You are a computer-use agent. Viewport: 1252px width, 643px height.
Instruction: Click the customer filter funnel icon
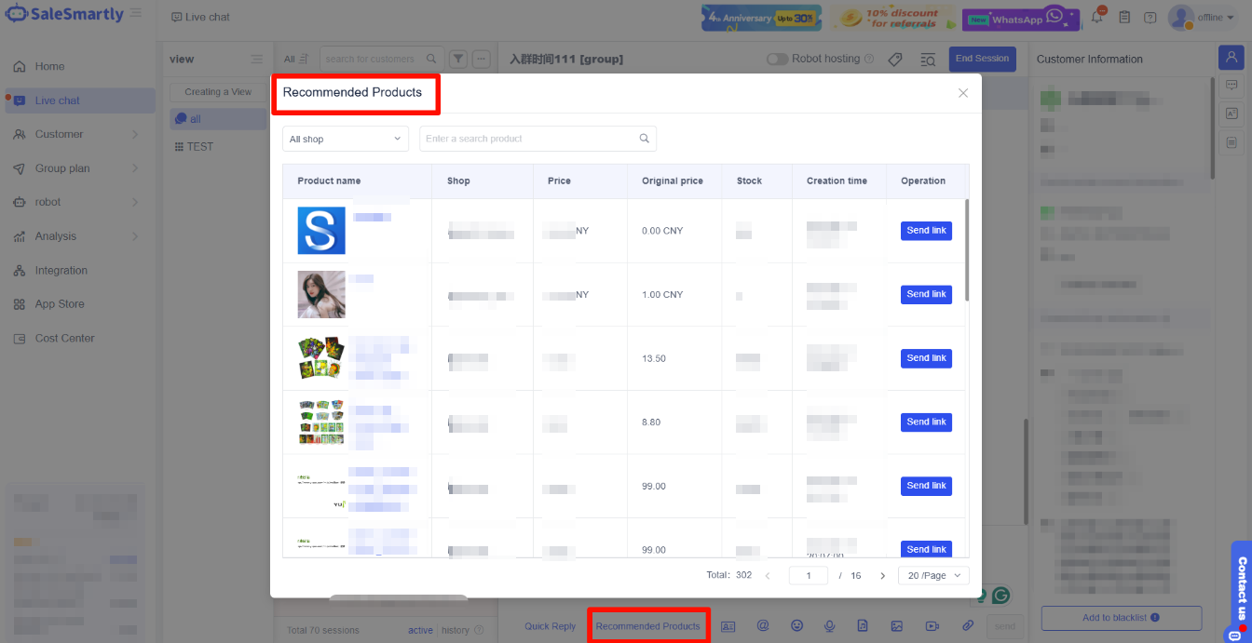[458, 59]
